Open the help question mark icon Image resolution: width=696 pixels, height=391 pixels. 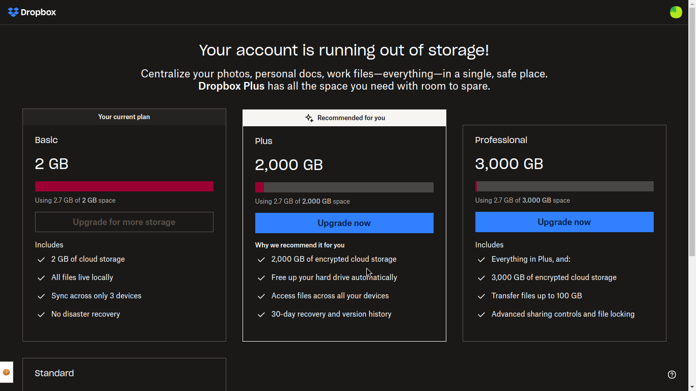[672, 375]
